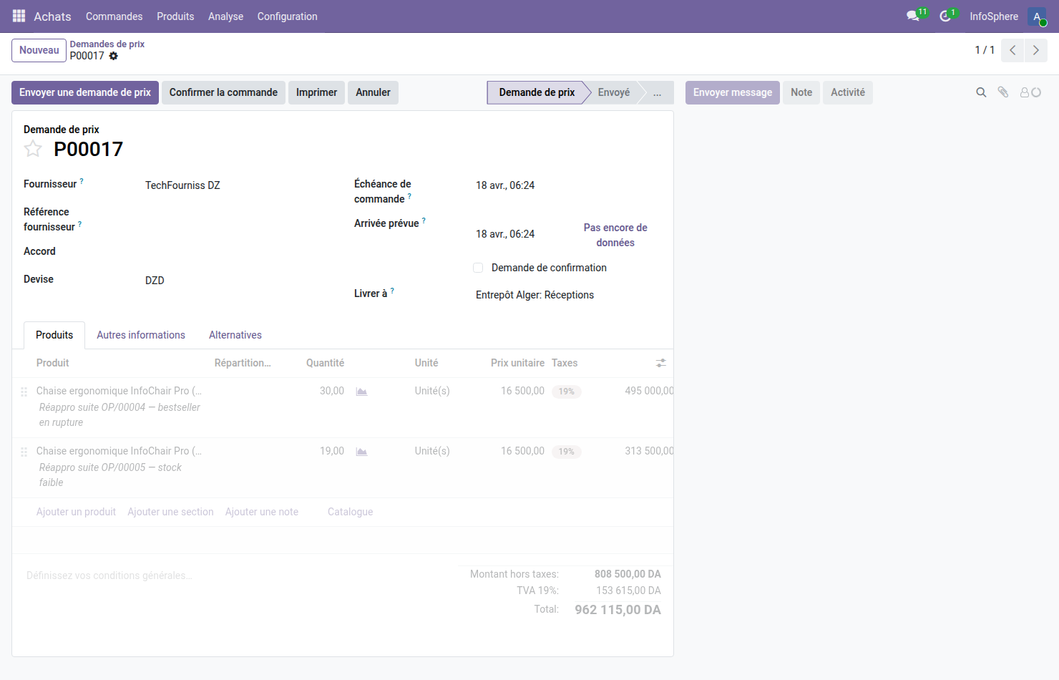Viewport: 1059px width, 680px height.
Task: Go to next record arrow
Action: tap(1035, 50)
